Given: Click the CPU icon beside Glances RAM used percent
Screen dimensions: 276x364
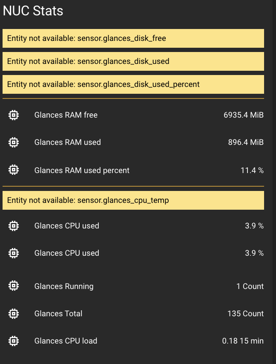Looking at the screenshot, I should click(14, 169).
